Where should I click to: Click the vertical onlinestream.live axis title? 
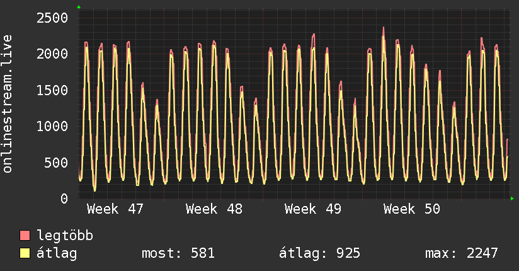coord(8,104)
